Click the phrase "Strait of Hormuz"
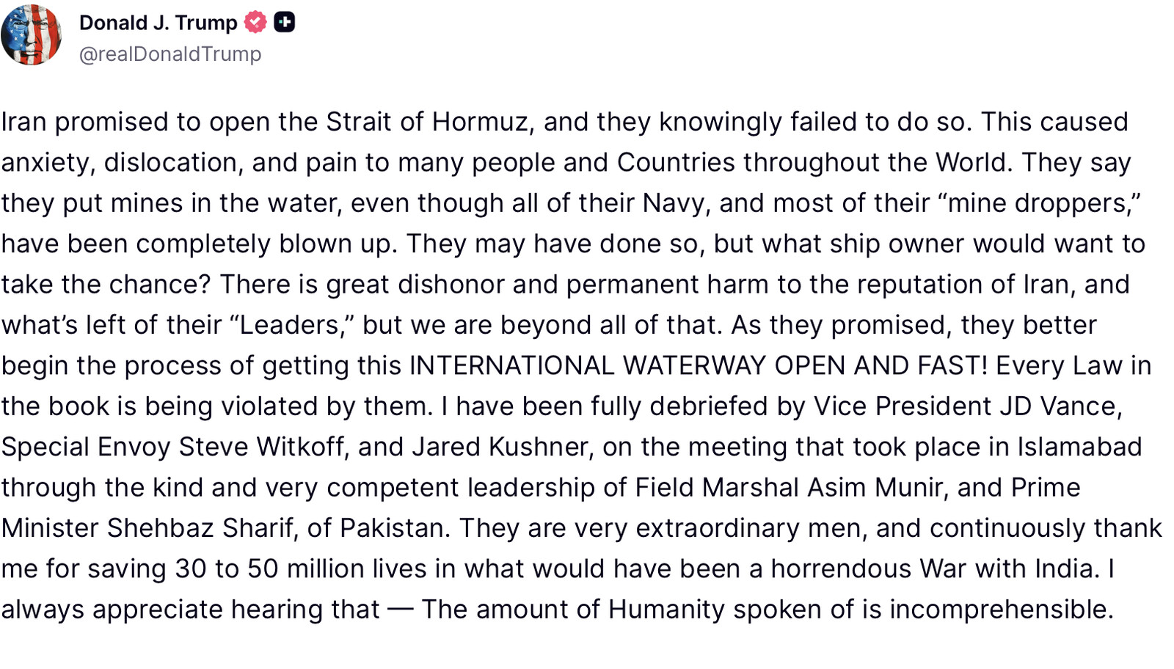 [x=427, y=122]
